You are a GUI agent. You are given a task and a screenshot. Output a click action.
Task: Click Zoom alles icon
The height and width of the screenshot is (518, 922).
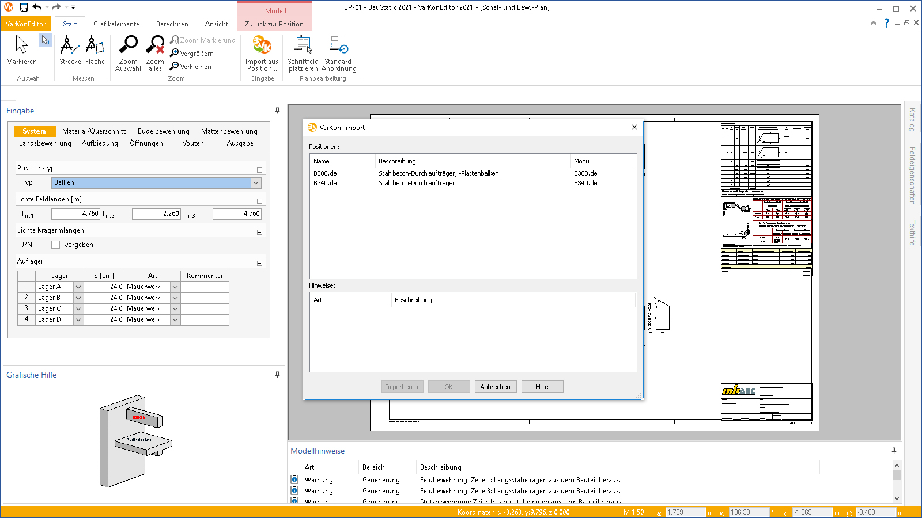click(x=155, y=53)
